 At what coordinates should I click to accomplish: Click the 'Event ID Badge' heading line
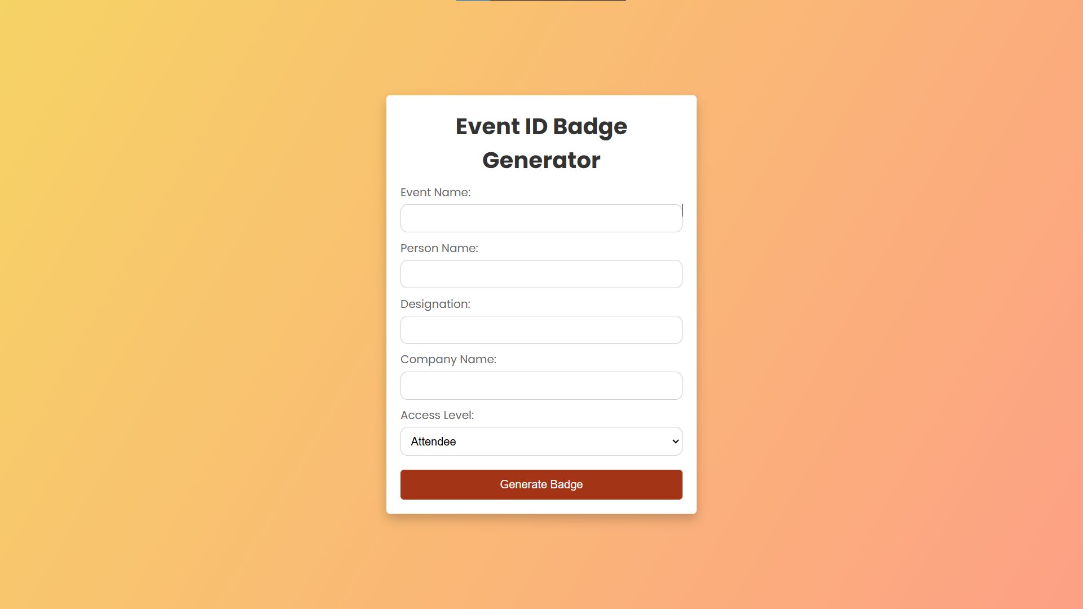[541, 127]
